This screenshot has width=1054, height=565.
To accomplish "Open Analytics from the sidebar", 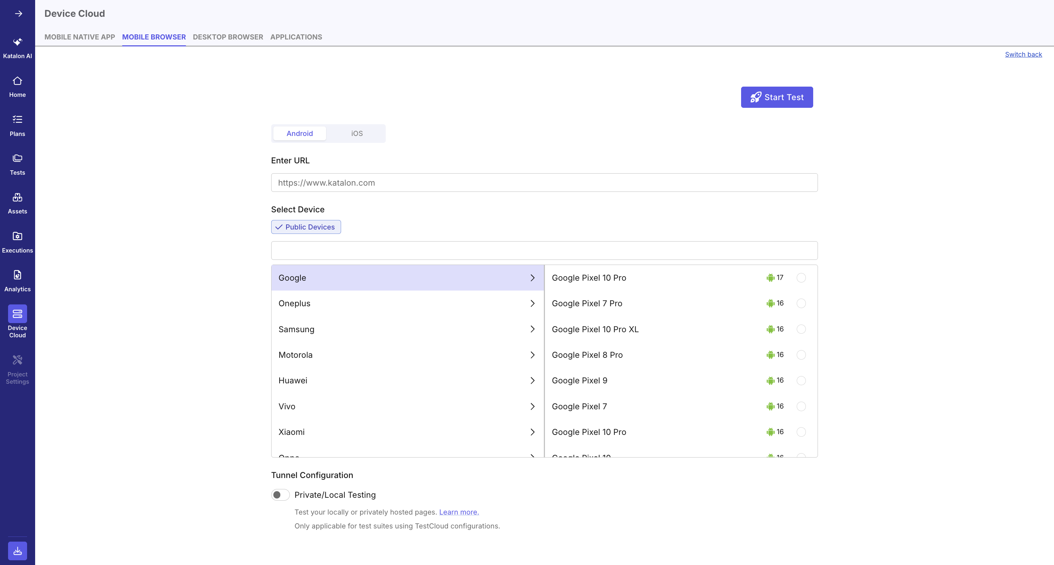I will tap(18, 280).
